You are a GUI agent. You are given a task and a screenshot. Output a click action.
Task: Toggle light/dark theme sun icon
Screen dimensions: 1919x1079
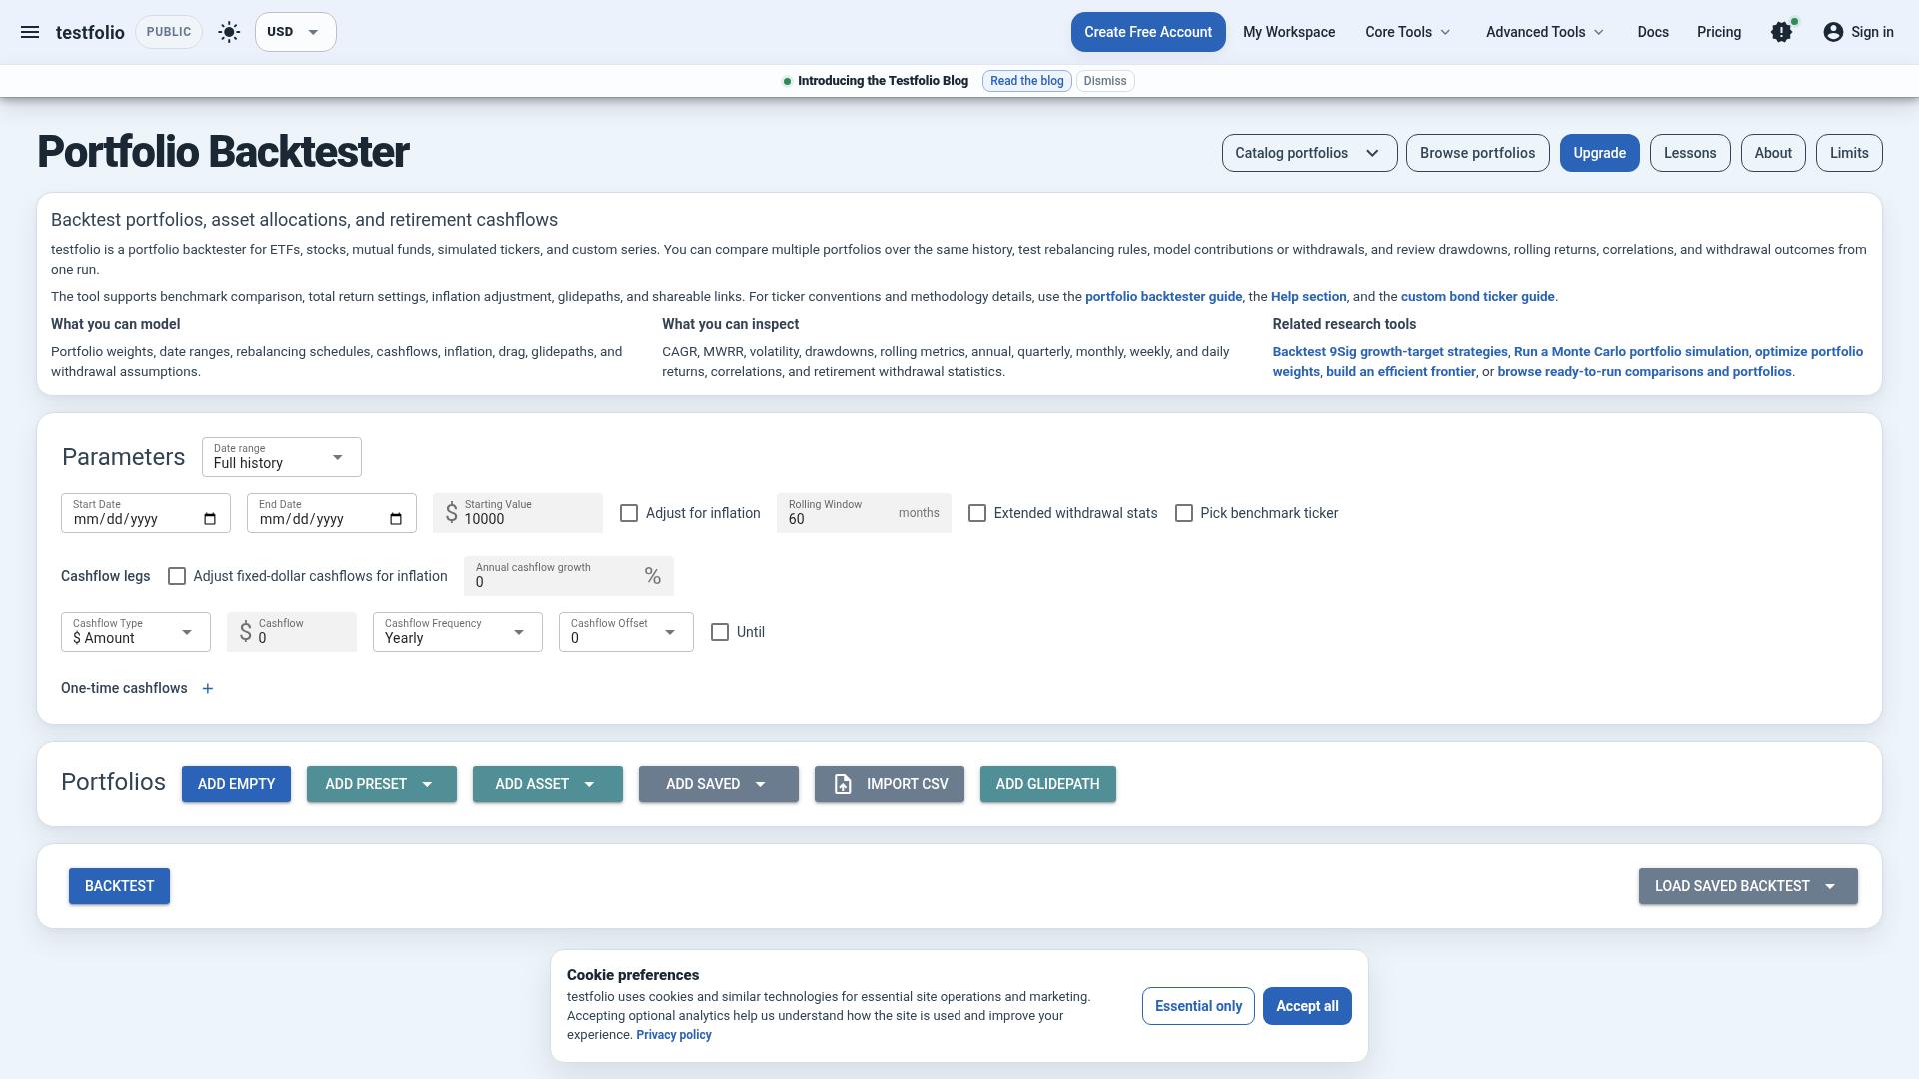pyautogui.click(x=229, y=32)
